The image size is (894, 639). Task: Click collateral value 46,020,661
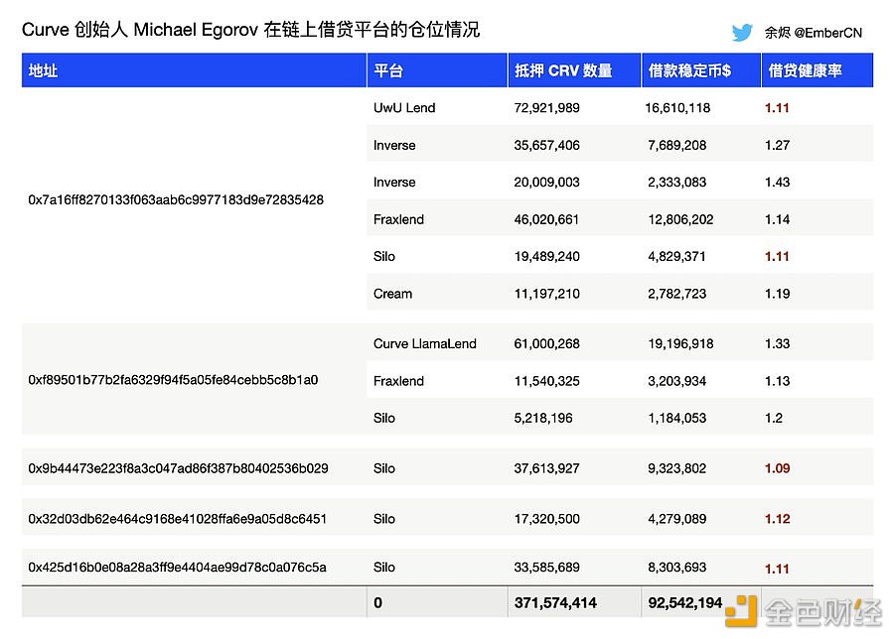tap(546, 219)
